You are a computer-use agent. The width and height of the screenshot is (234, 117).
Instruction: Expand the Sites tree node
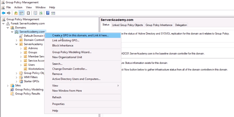(8, 85)
